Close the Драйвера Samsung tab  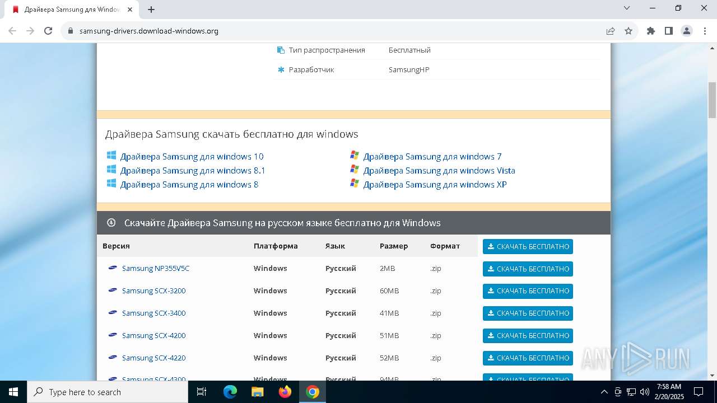pyautogui.click(x=130, y=10)
